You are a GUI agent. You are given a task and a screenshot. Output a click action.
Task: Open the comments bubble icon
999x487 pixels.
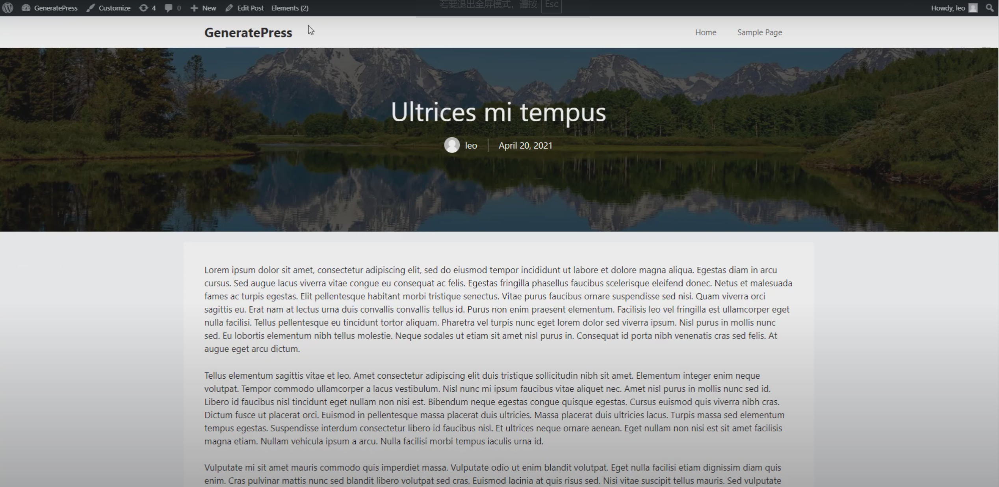click(x=169, y=8)
